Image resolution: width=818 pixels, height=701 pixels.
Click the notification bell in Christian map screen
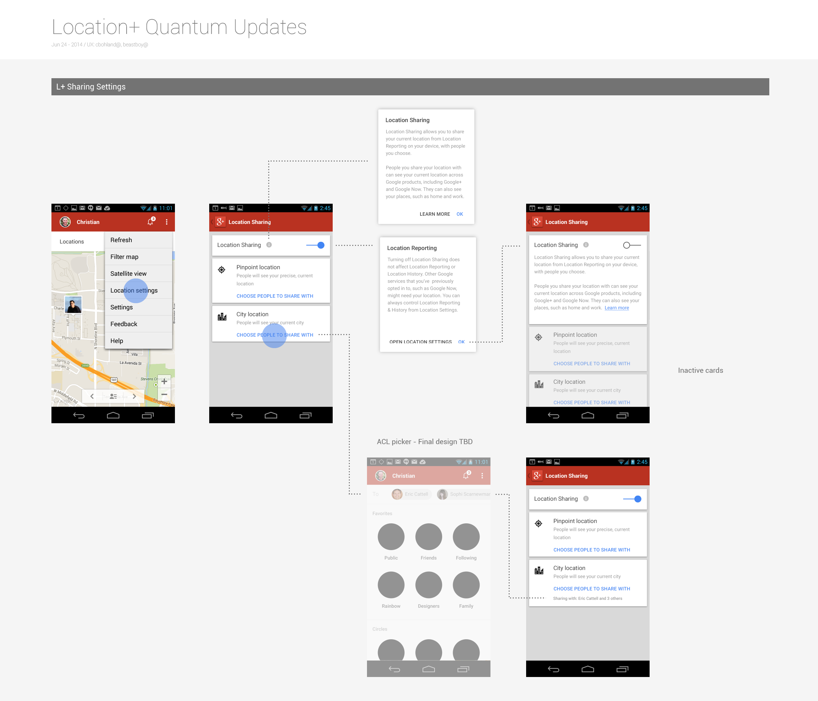[x=151, y=222]
